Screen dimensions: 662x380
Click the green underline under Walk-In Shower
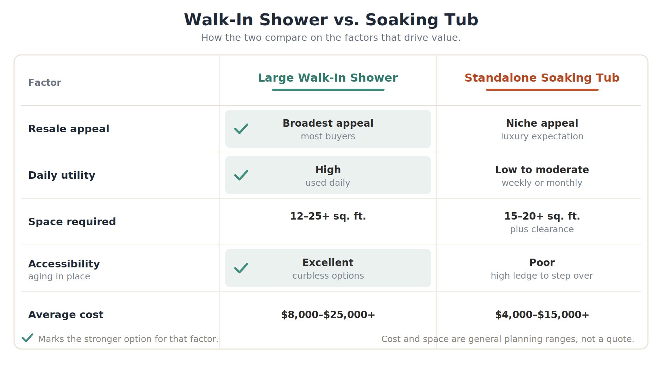328,90
